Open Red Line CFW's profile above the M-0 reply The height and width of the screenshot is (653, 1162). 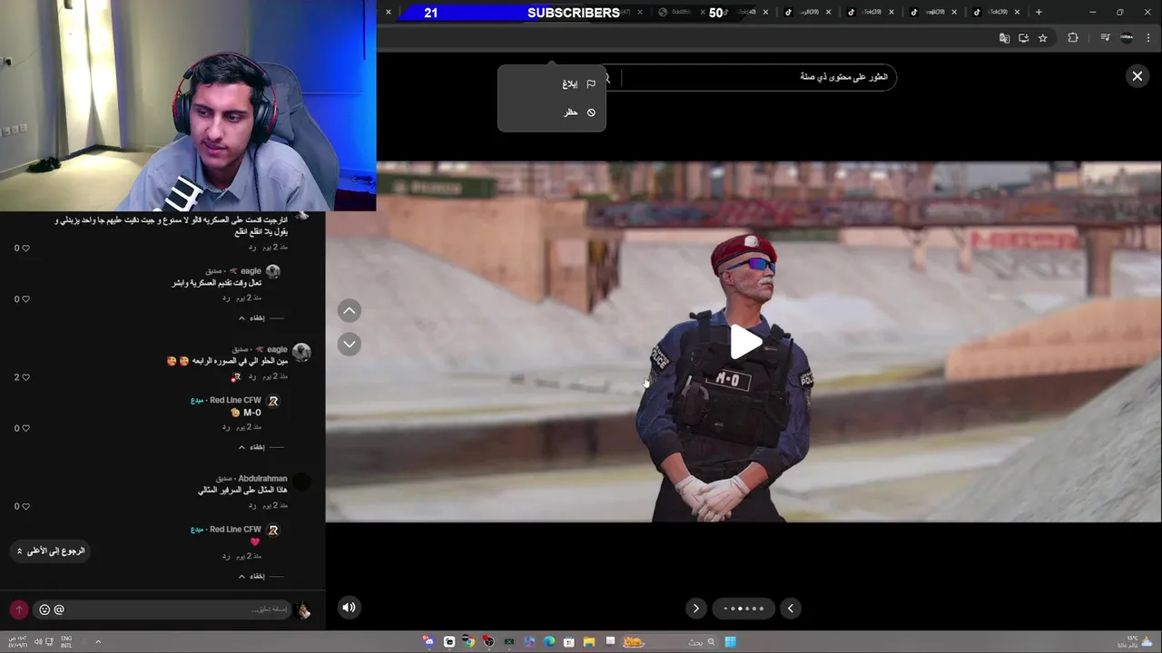pyautogui.click(x=235, y=400)
